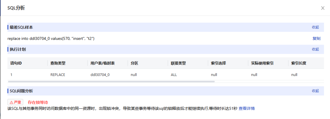Click the SQL问题分析 section heading
Screen dimensions: 330x119
(21, 91)
